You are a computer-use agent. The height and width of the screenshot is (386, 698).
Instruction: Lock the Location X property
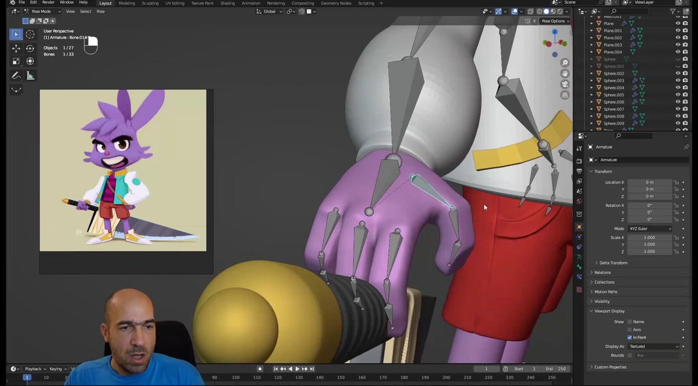676,182
